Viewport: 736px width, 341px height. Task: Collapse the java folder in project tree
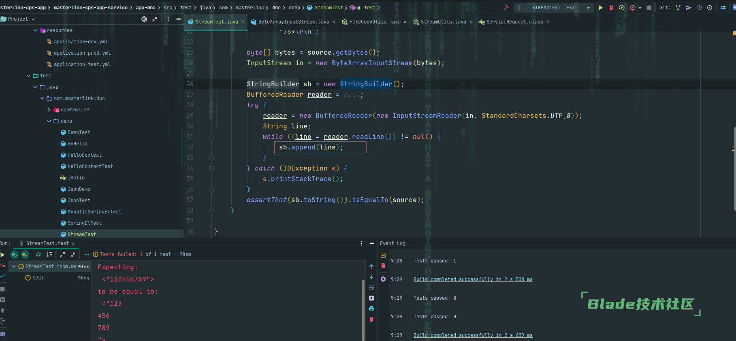pyautogui.click(x=35, y=87)
